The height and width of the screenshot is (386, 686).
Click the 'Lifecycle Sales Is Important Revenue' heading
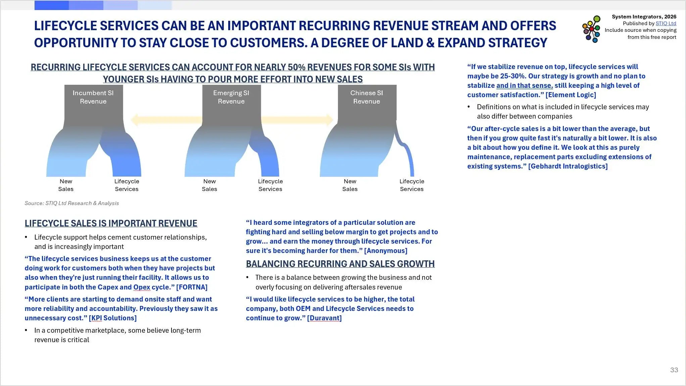pyautogui.click(x=111, y=223)
